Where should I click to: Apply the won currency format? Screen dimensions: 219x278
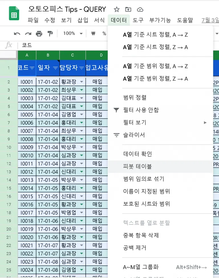coord(93,33)
